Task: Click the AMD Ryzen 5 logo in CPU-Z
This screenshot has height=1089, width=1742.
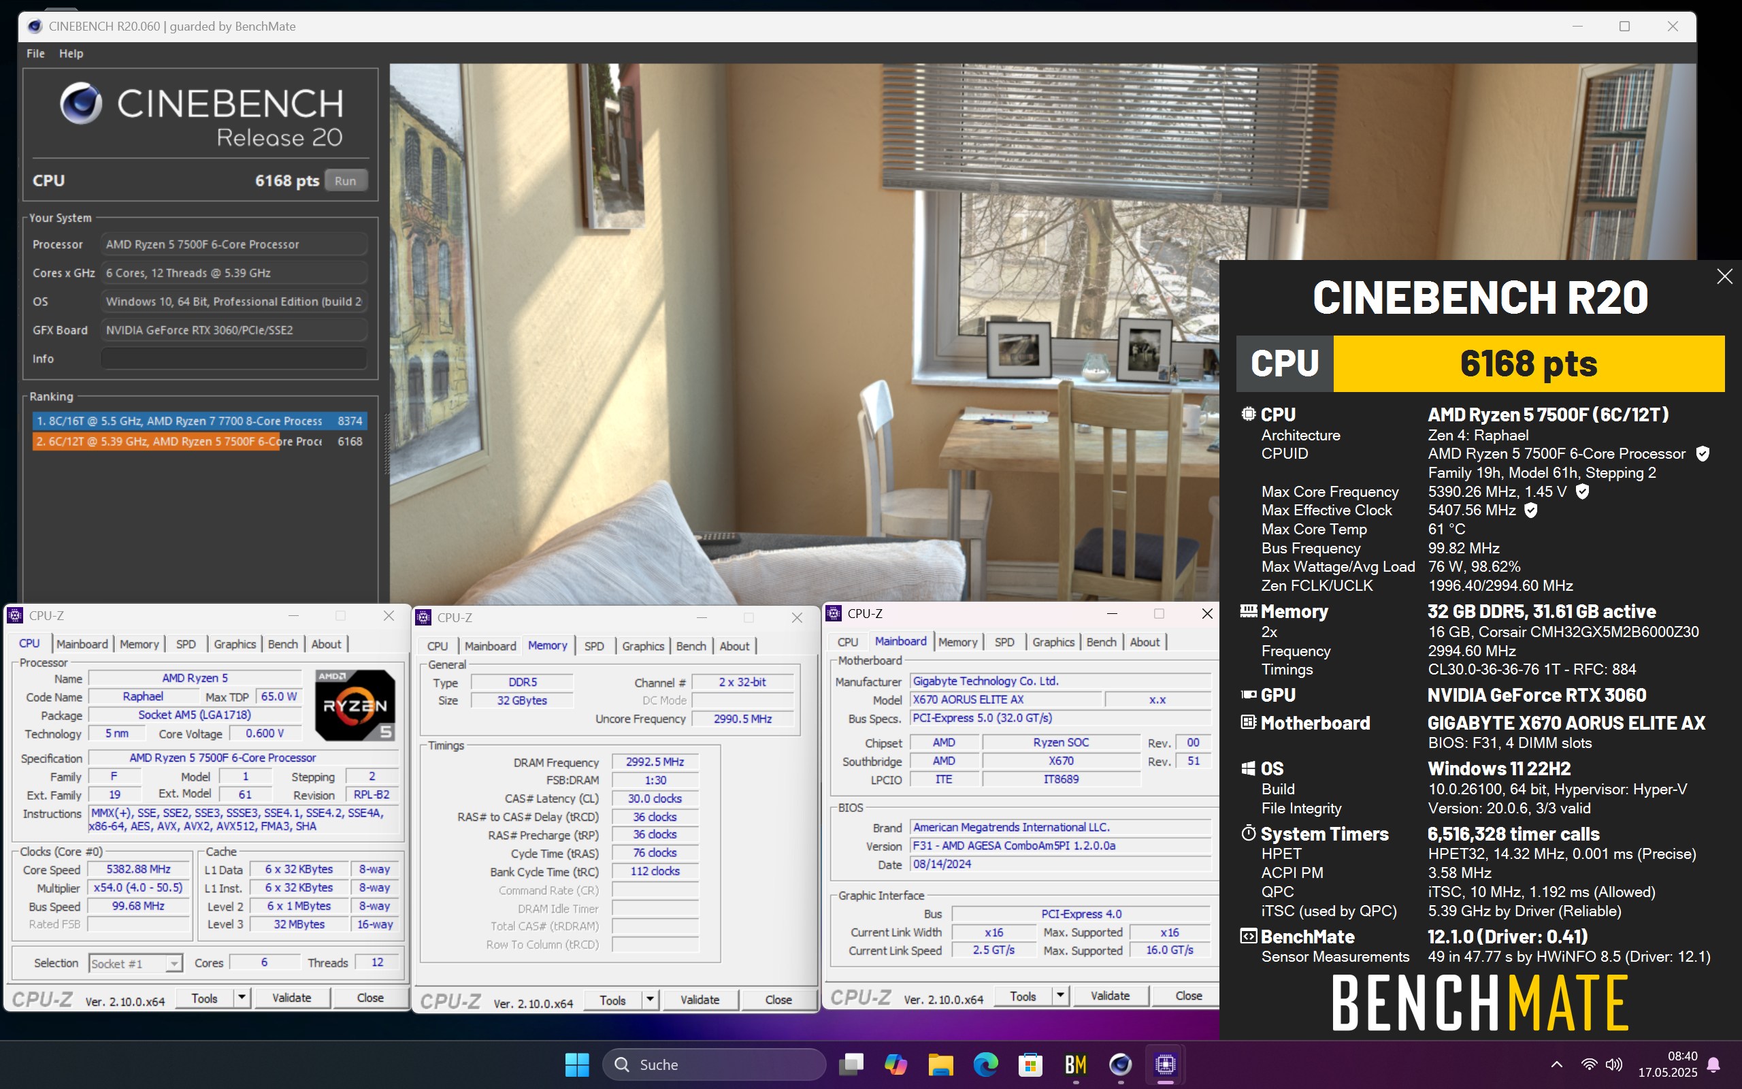Action: (355, 705)
